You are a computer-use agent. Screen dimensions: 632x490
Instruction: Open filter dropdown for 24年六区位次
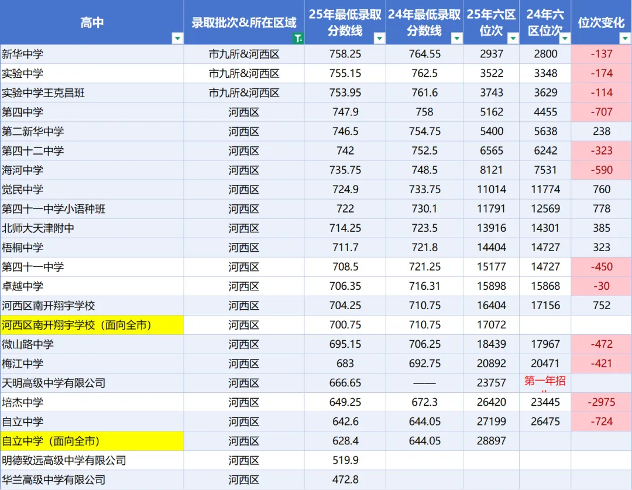coord(565,38)
